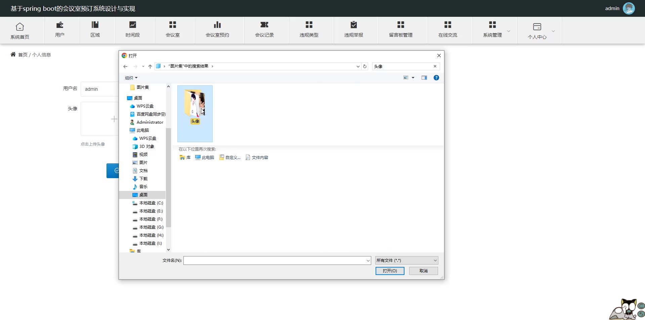Open the 在线交流 chat icon
The width and height of the screenshot is (645, 320).
(448, 25)
